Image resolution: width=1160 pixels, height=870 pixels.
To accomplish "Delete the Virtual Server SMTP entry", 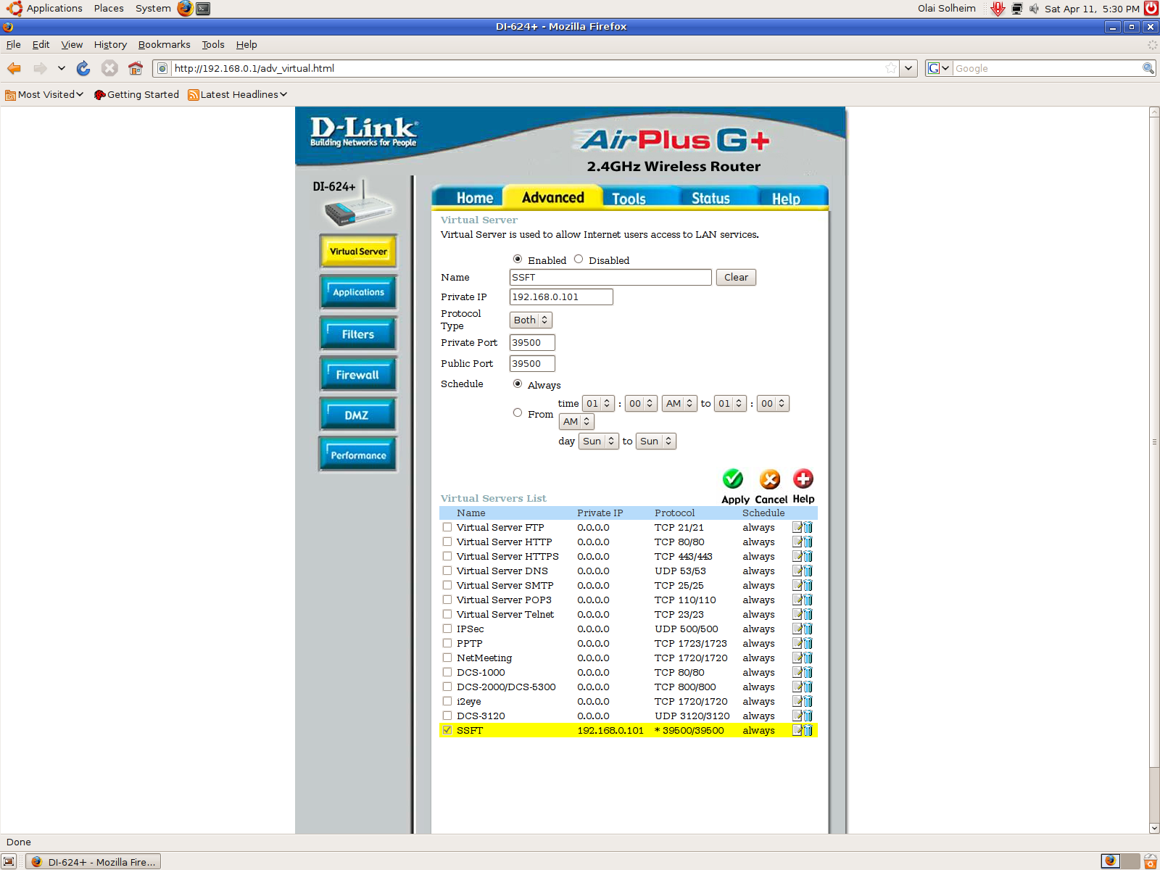I will coord(808,585).
